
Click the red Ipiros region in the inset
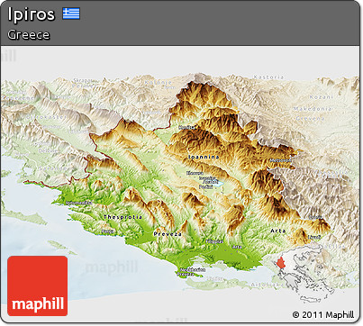tap(281, 263)
